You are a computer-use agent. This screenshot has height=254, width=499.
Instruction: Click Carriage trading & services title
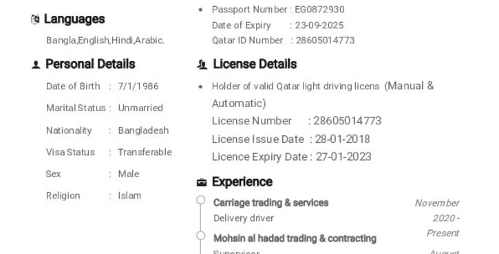click(270, 203)
